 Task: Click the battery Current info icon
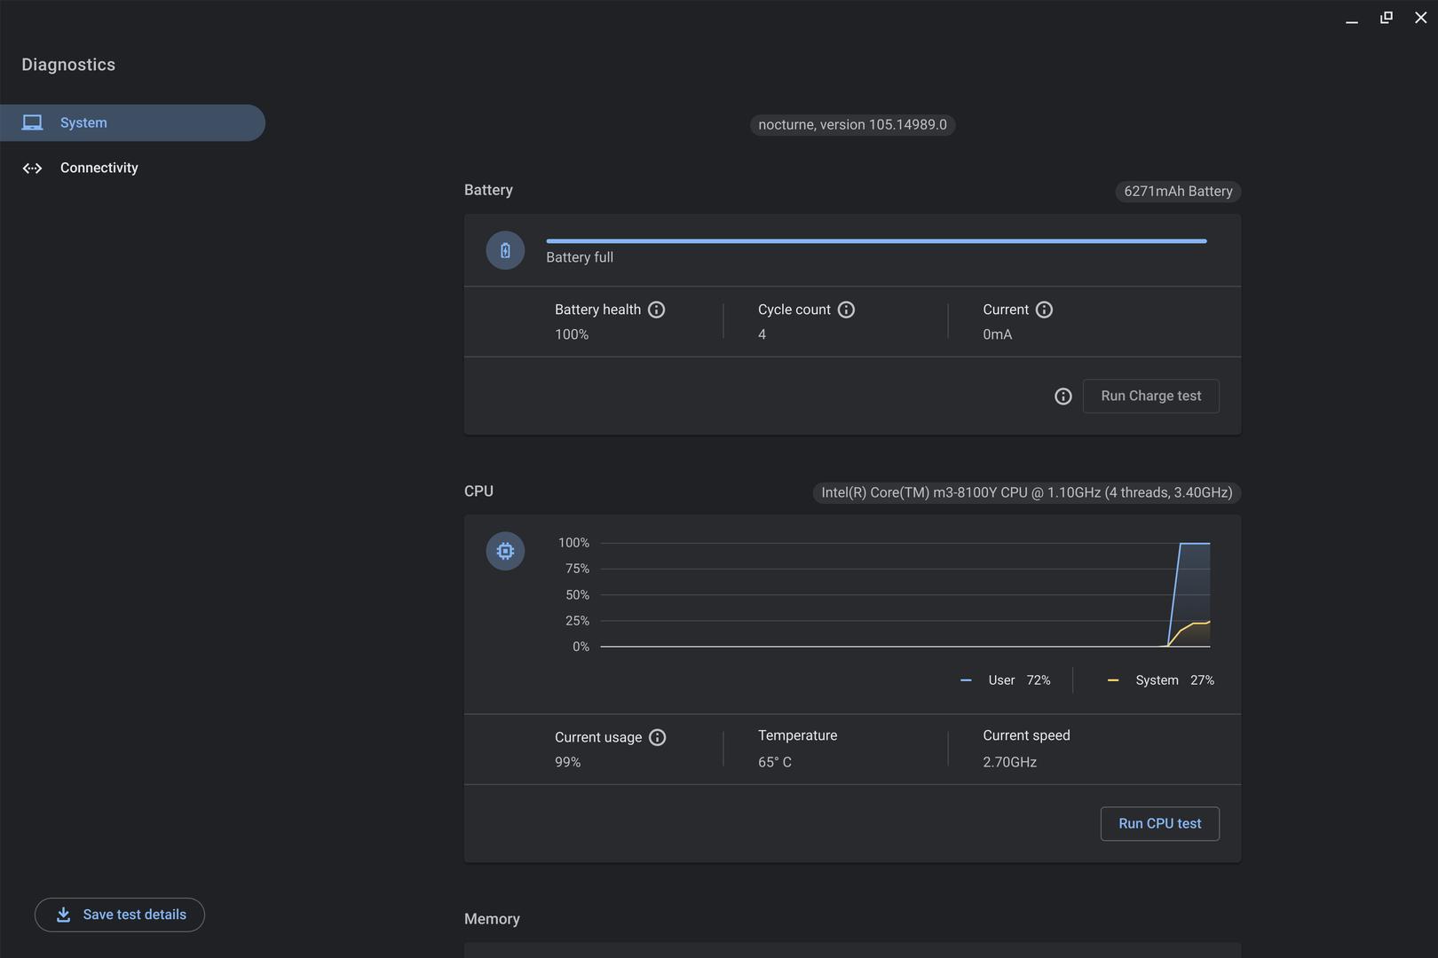[x=1044, y=310]
